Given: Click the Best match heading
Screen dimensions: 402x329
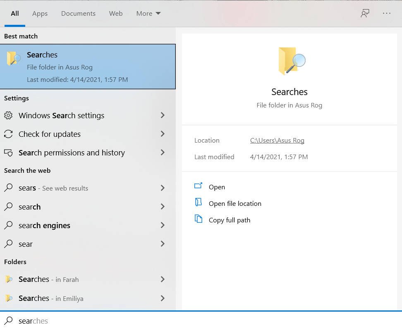Looking at the screenshot, I should click(21, 36).
